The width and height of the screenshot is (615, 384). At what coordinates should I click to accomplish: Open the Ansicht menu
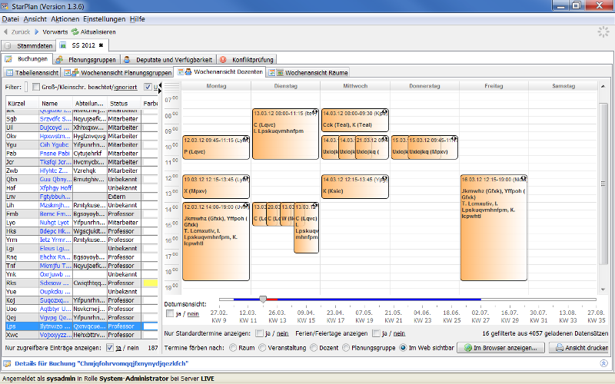click(35, 18)
